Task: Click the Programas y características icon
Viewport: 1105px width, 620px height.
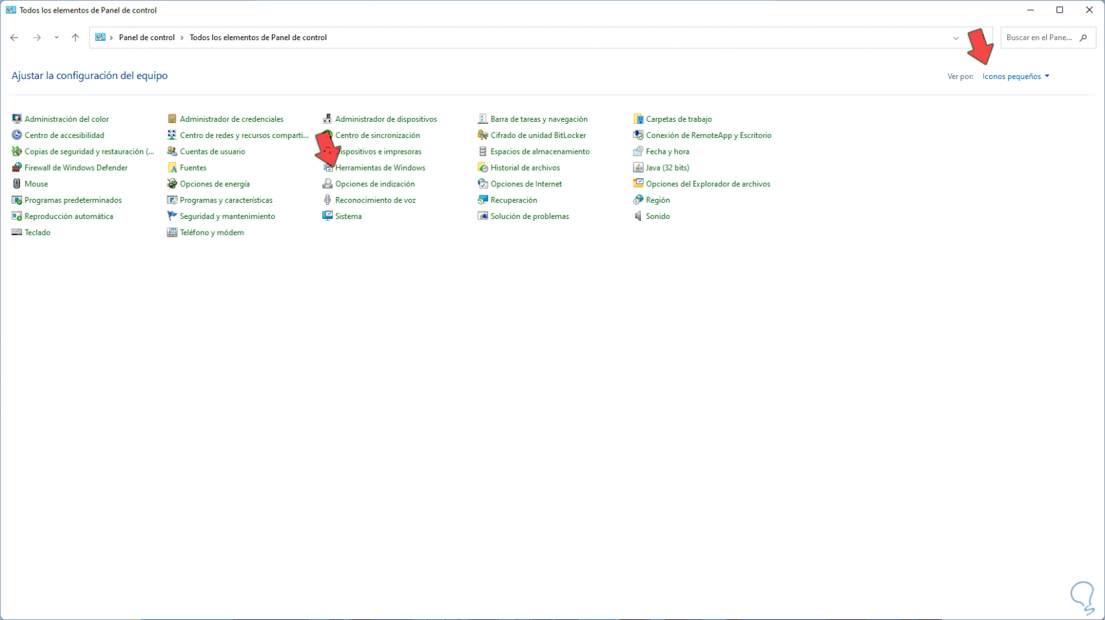Action: pos(172,200)
